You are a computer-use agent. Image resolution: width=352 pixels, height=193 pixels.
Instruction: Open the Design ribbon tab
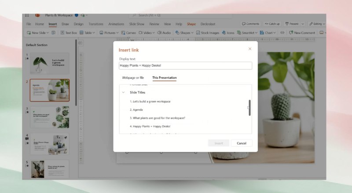click(x=79, y=24)
